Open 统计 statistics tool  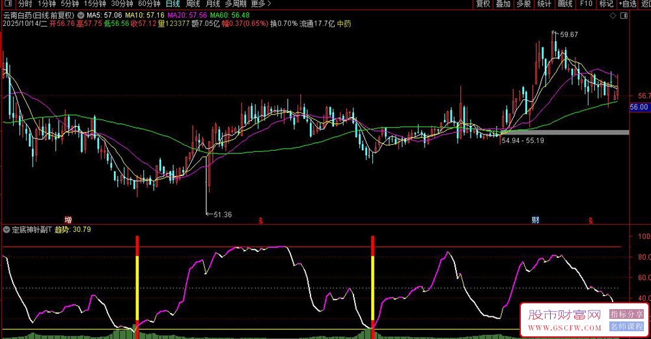coord(544,4)
